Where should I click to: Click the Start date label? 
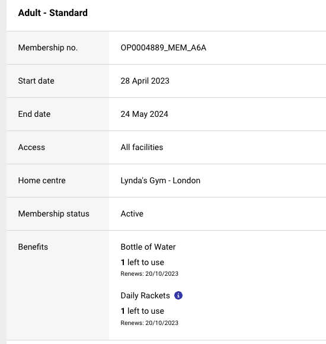[36, 81]
